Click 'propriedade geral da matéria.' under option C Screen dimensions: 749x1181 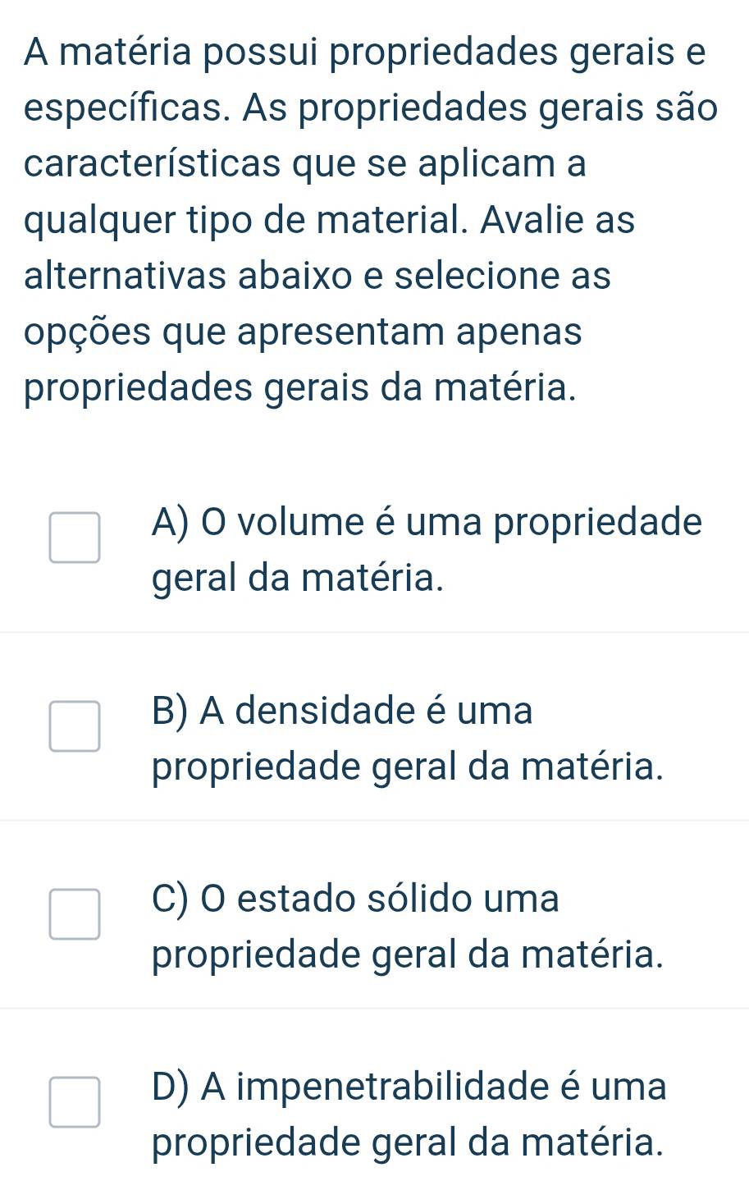[407, 955]
